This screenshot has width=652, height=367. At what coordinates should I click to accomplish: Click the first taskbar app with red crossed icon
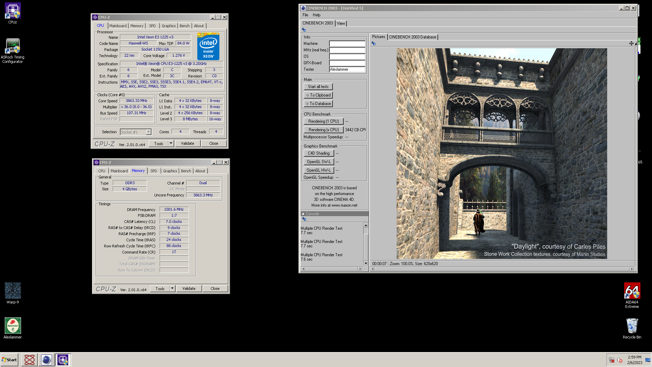pos(30,360)
